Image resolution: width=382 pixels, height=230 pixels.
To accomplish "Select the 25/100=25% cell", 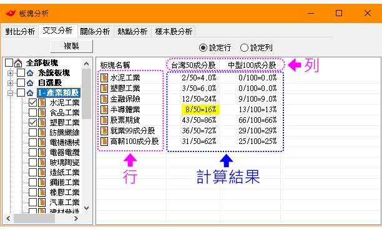I will (x=258, y=141).
